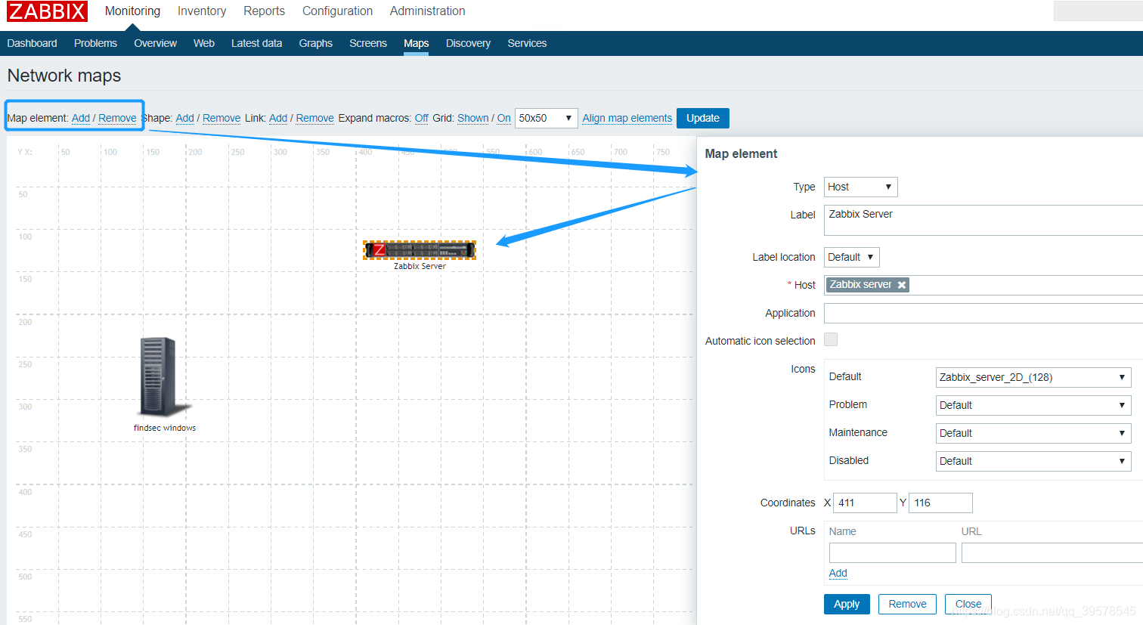Click Map element Add link
The height and width of the screenshot is (625, 1143).
click(x=81, y=118)
